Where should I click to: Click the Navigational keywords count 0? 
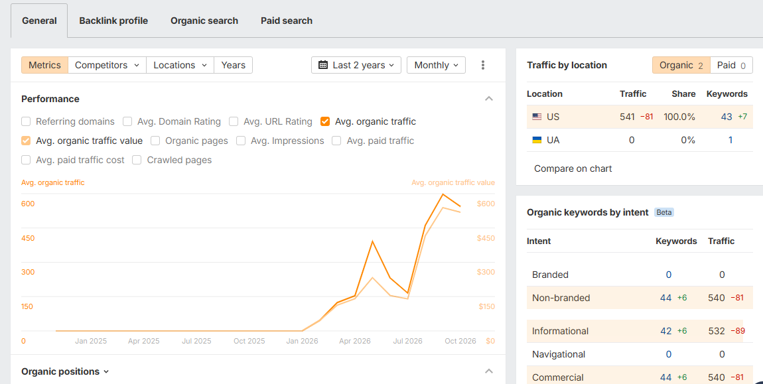(669, 354)
